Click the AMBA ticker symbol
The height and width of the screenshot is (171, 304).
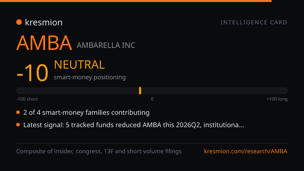pyautogui.click(x=44, y=43)
